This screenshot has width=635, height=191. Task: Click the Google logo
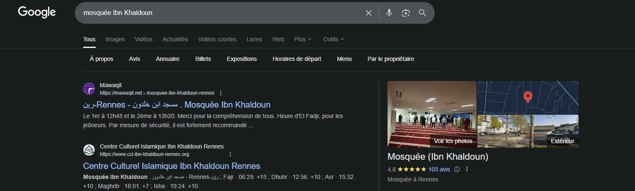pyautogui.click(x=37, y=13)
